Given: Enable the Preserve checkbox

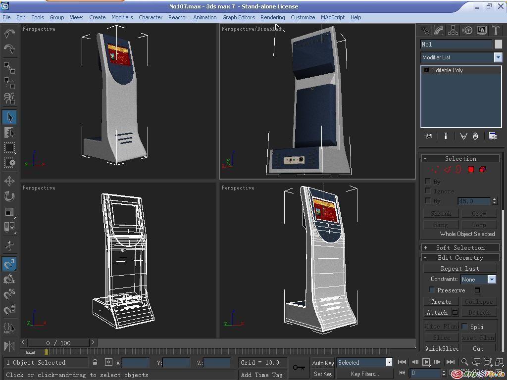Looking at the screenshot, I should pos(431,290).
